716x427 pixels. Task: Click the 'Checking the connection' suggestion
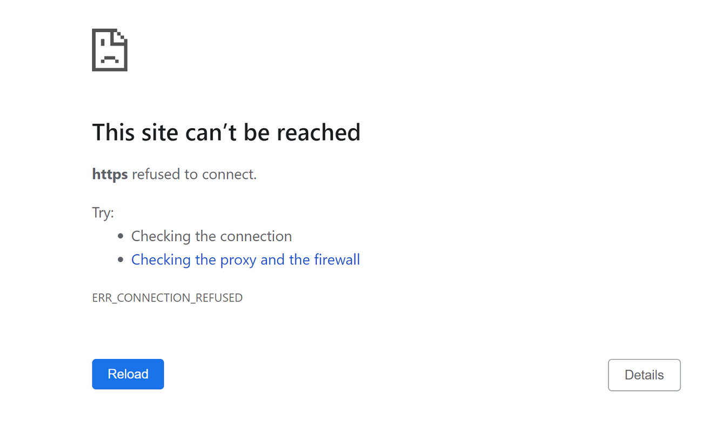click(x=211, y=236)
